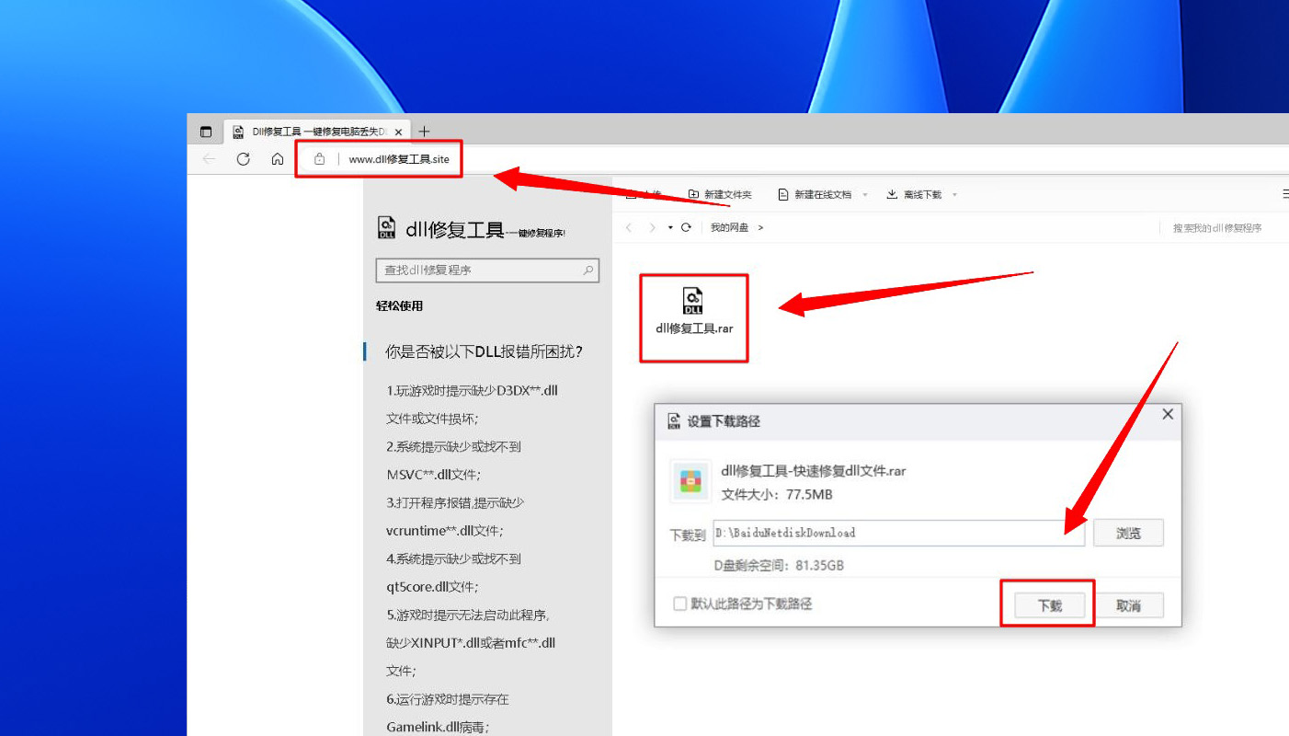Click the 离线下载 download icon
This screenshot has width=1289, height=736.
890,194
